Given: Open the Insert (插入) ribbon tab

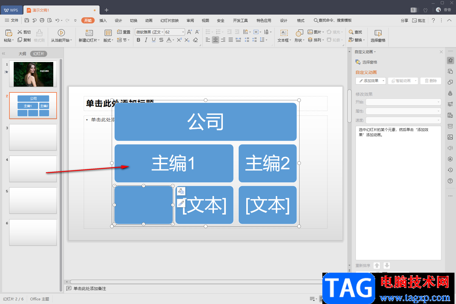Looking at the screenshot, I should pos(103,20).
